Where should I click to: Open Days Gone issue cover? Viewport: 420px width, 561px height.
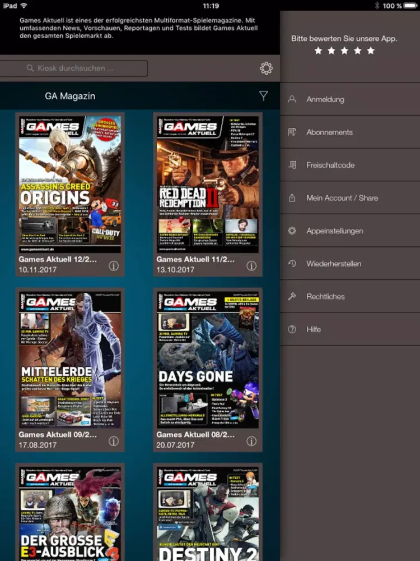point(208,360)
